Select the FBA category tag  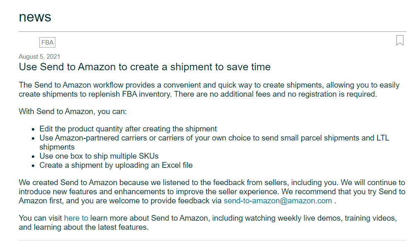click(x=47, y=43)
